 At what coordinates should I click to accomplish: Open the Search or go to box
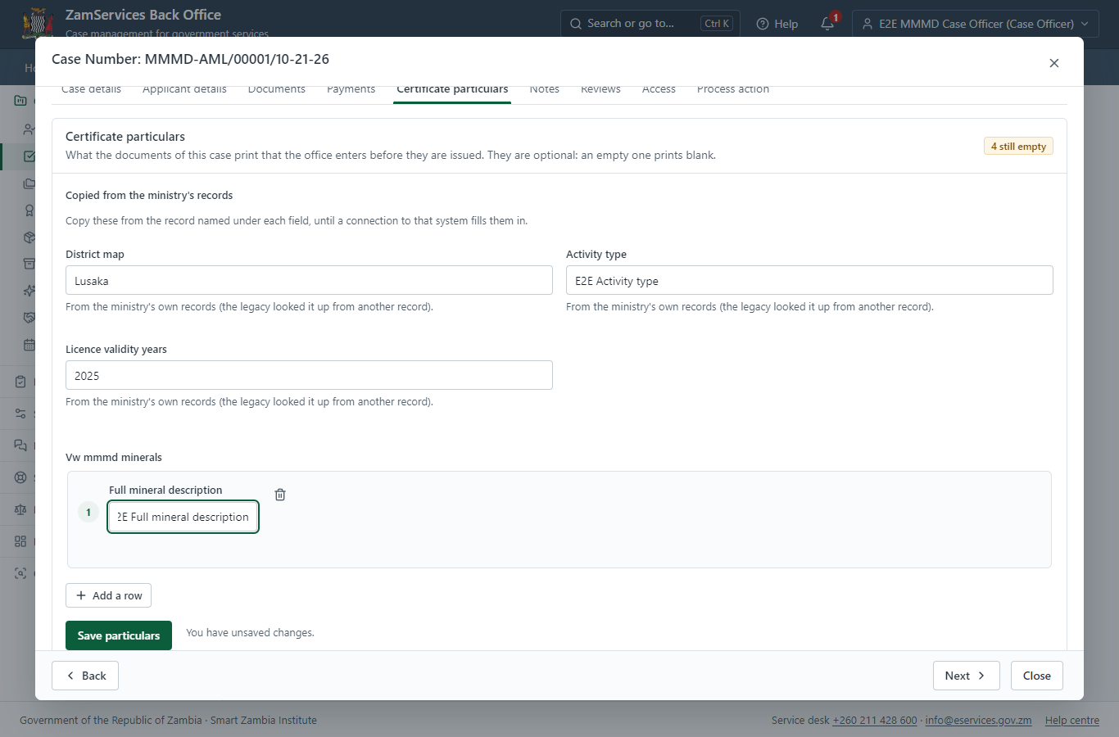click(x=650, y=24)
